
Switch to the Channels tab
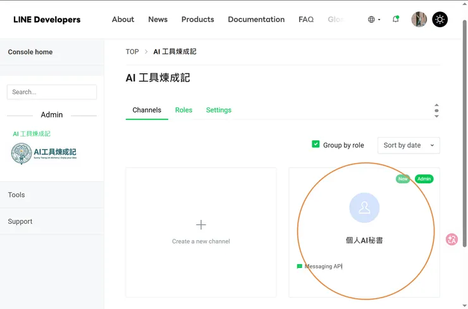147,110
